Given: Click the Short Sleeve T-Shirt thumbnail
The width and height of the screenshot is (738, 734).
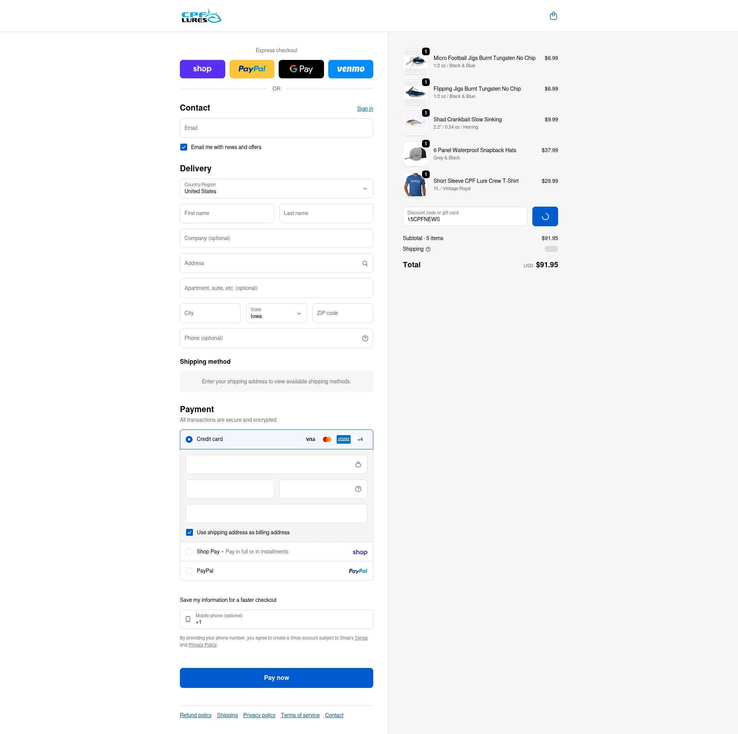Looking at the screenshot, I should pos(415,185).
